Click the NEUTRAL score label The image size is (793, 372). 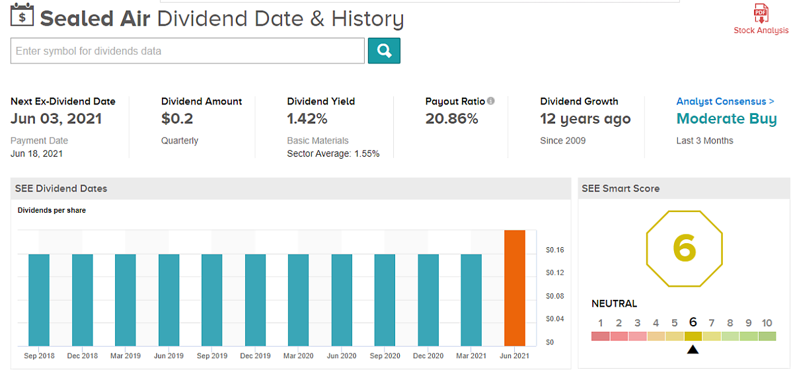point(615,304)
